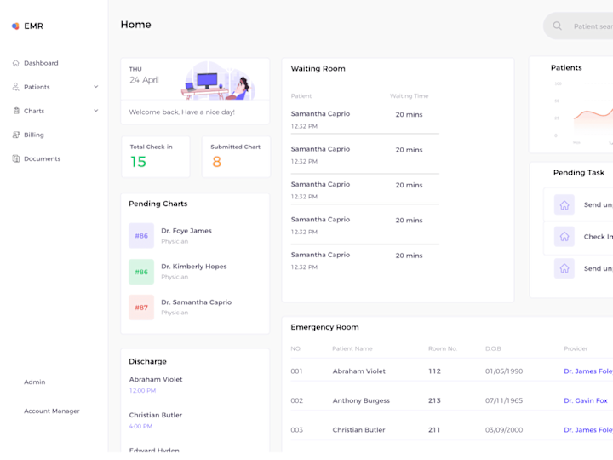Open Dashboard in the sidebar

[x=41, y=63]
